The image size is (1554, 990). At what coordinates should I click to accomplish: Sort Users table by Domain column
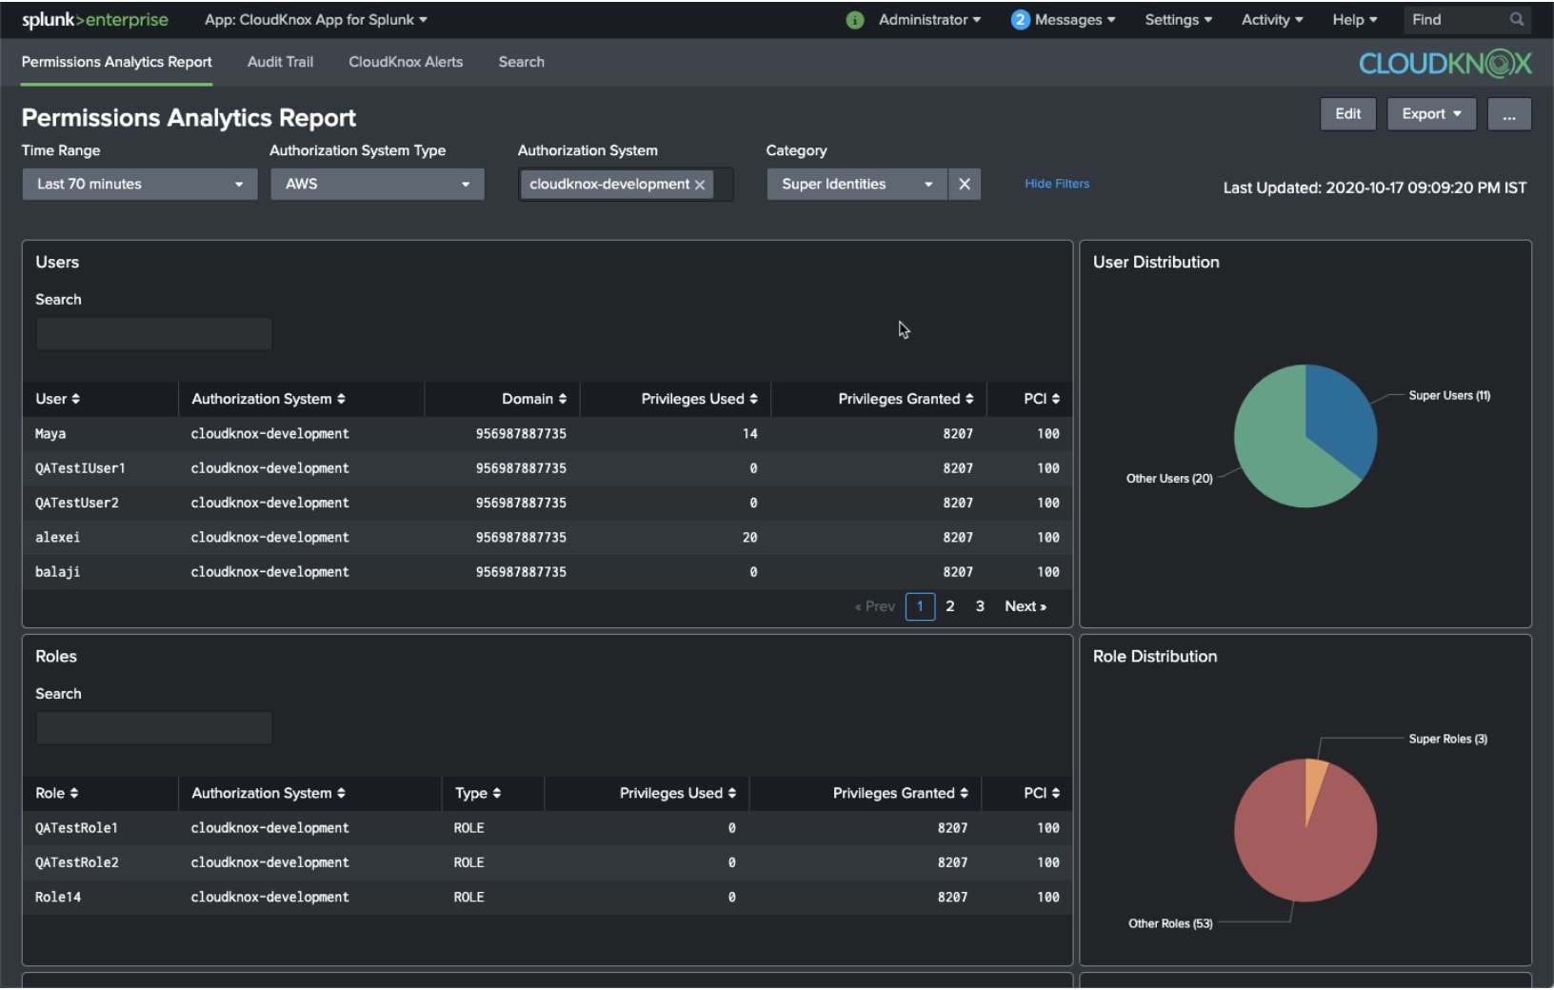pos(533,399)
